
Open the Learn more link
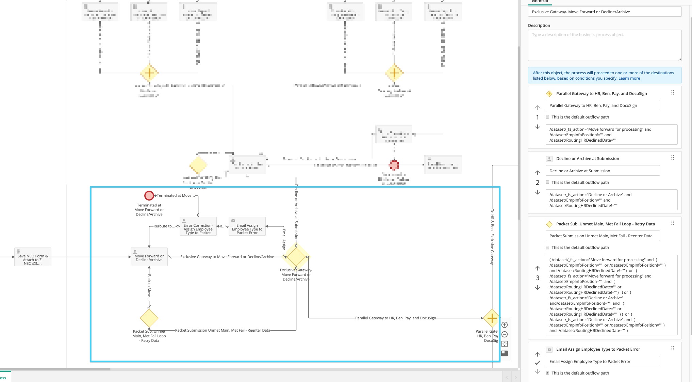629,78
